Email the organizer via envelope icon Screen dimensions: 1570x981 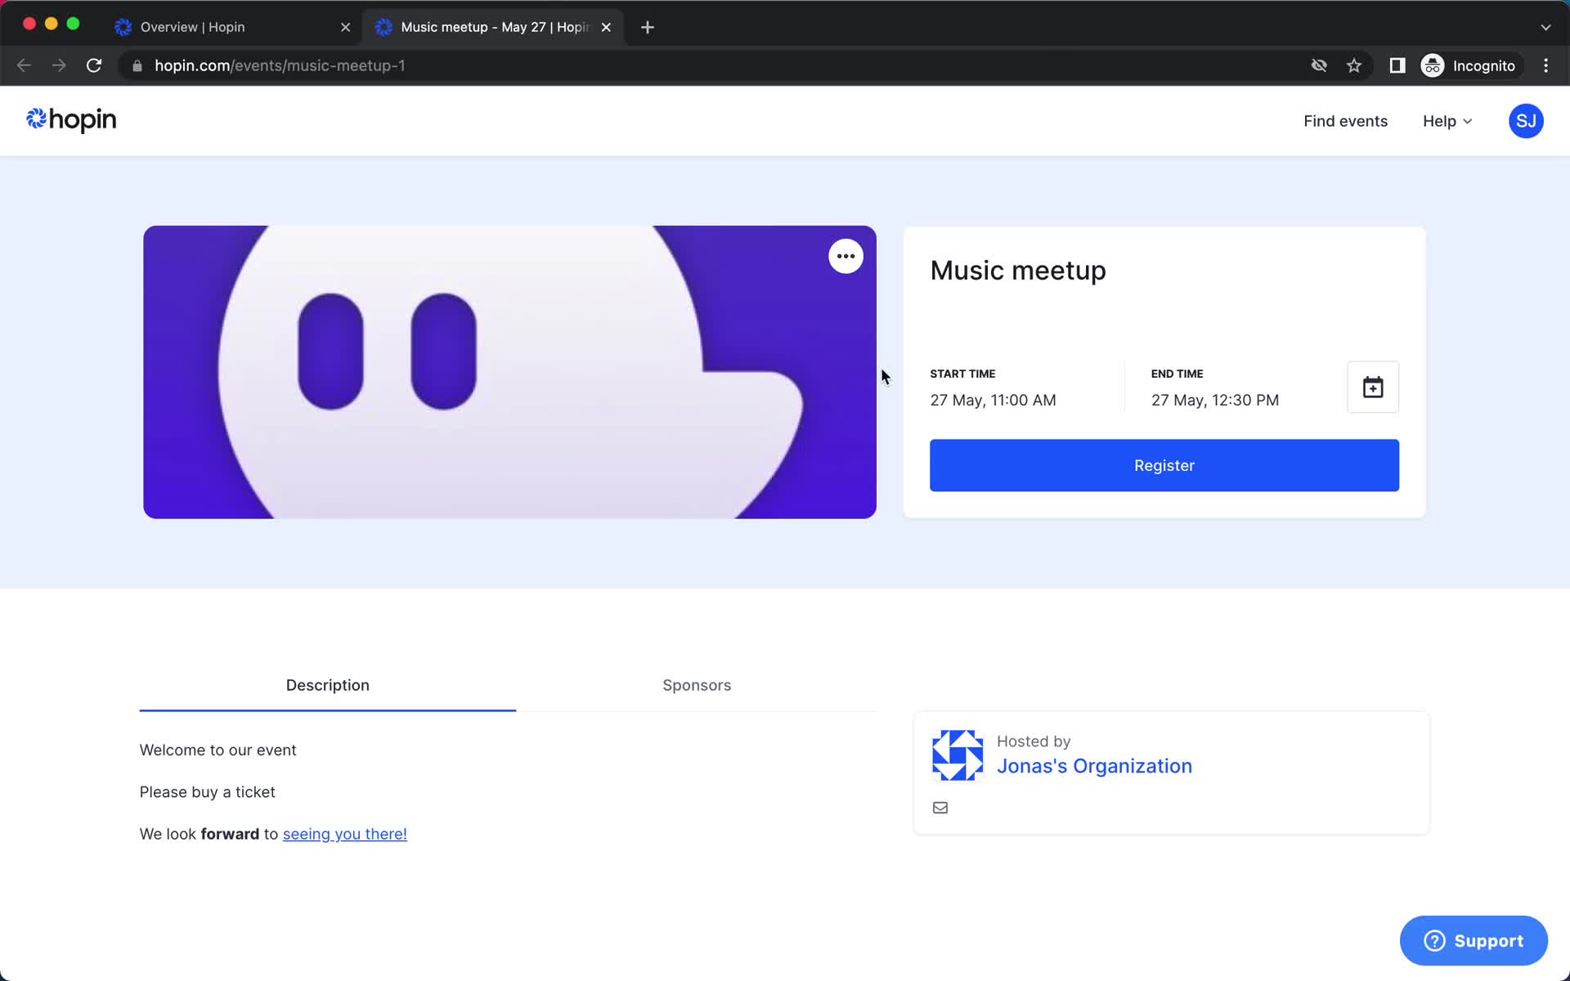[x=940, y=808]
